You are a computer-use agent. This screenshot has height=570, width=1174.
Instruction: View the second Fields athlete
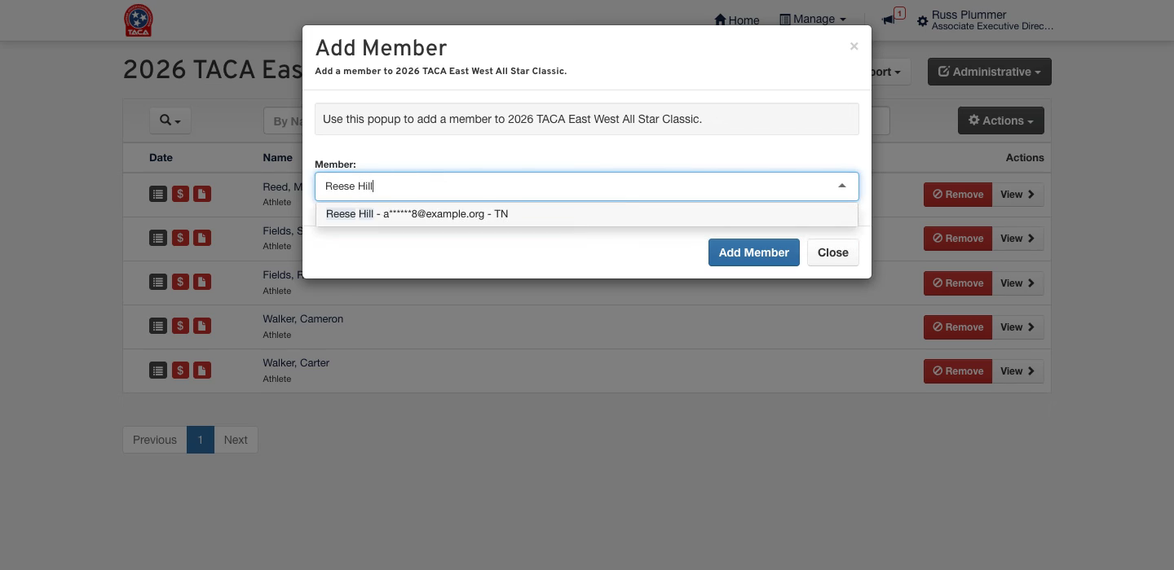1017,283
